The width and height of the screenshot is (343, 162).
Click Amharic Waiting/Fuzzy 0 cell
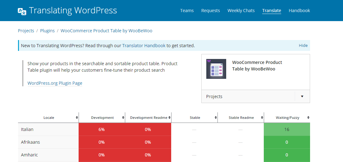pos(287,155)
